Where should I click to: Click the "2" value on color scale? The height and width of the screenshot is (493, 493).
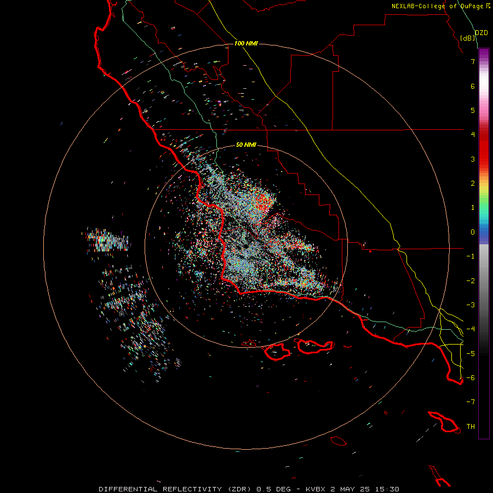pyautogui.click(x=473, y=184)
